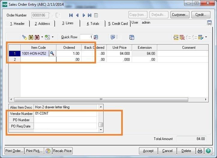Image resolution: width=217 pixels, height=158 pixels.
Task: Go to the next order record
Action: [x=84, y=15]
